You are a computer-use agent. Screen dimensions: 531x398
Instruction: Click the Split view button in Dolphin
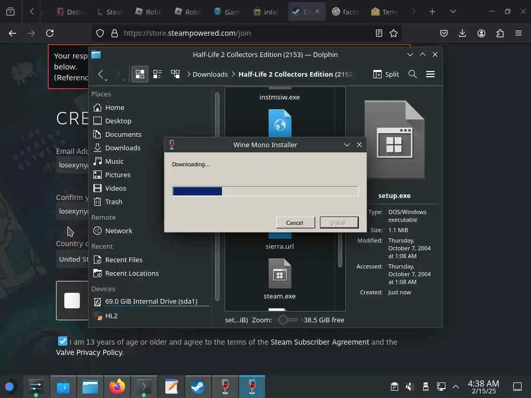pos(386,75)
